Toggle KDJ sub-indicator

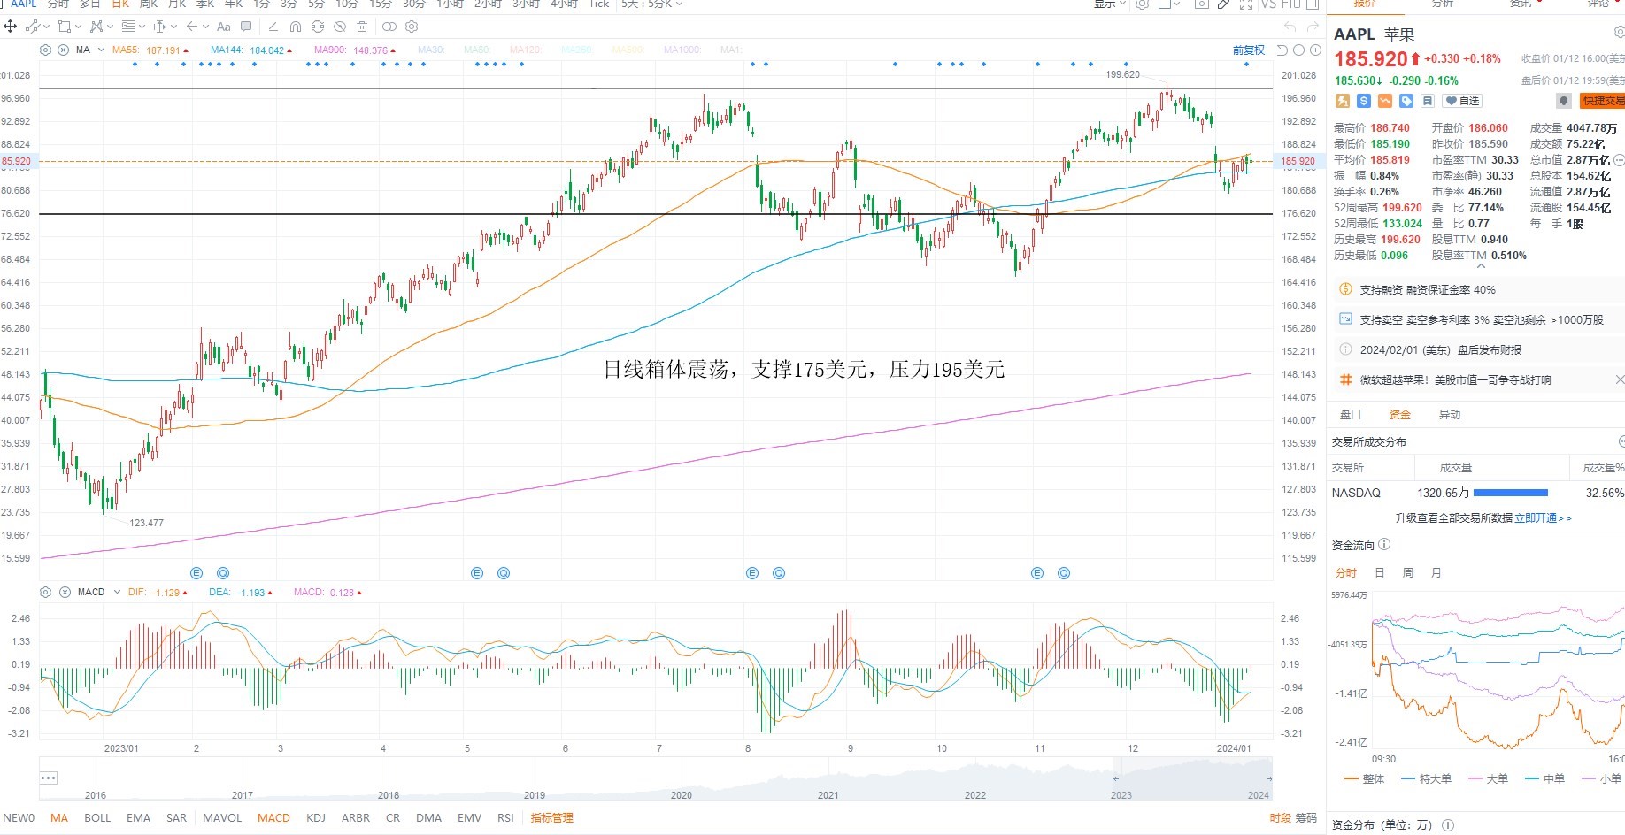point(316,818)
